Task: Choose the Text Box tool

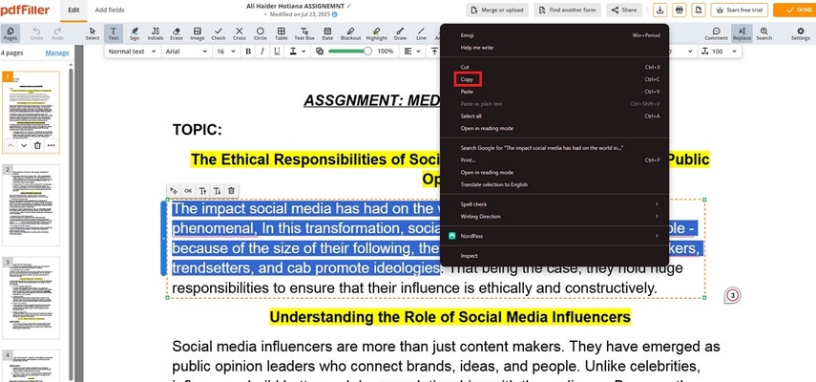Action: point(304,33)
